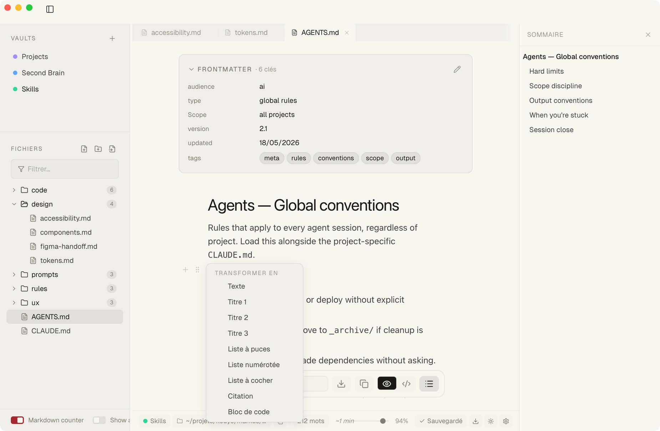Viewport: 660px width, 431px height.
Task: Switch to source code view
Action: [x=406, y=384]
